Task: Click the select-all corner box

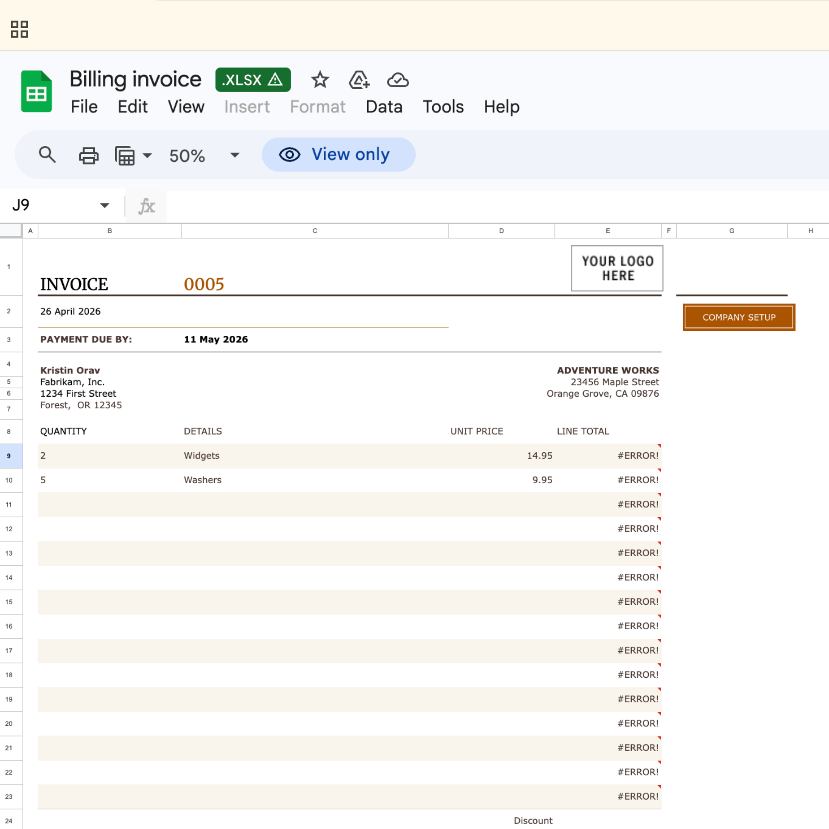Action: coord(11,230)
